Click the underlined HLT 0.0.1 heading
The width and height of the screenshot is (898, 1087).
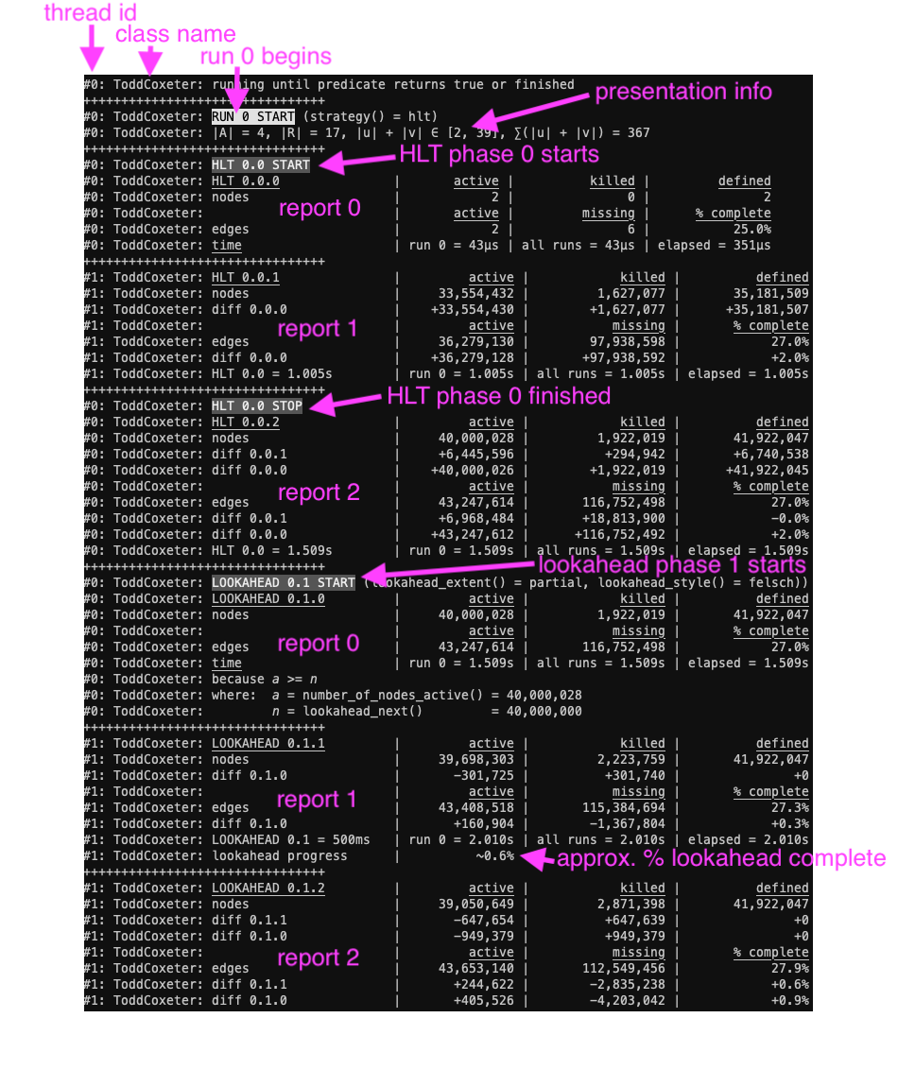pos(245,278)
